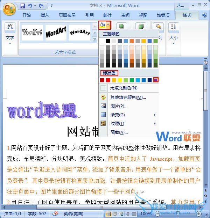This screenshot has height=218, width=210.
Task: Choose the outlined WordArt style thumbnail
Action: [32, 32]
